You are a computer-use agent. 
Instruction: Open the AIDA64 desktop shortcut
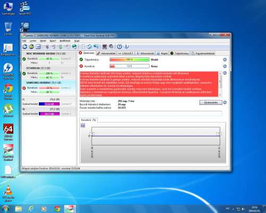click(x=8, y=132)
